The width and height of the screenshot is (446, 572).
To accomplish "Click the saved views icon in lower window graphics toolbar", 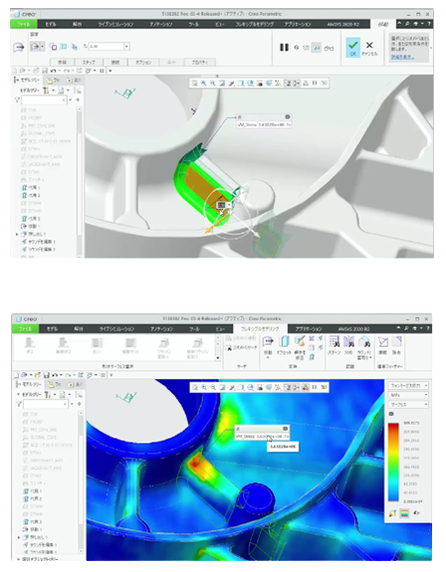I will coord(251,387).
